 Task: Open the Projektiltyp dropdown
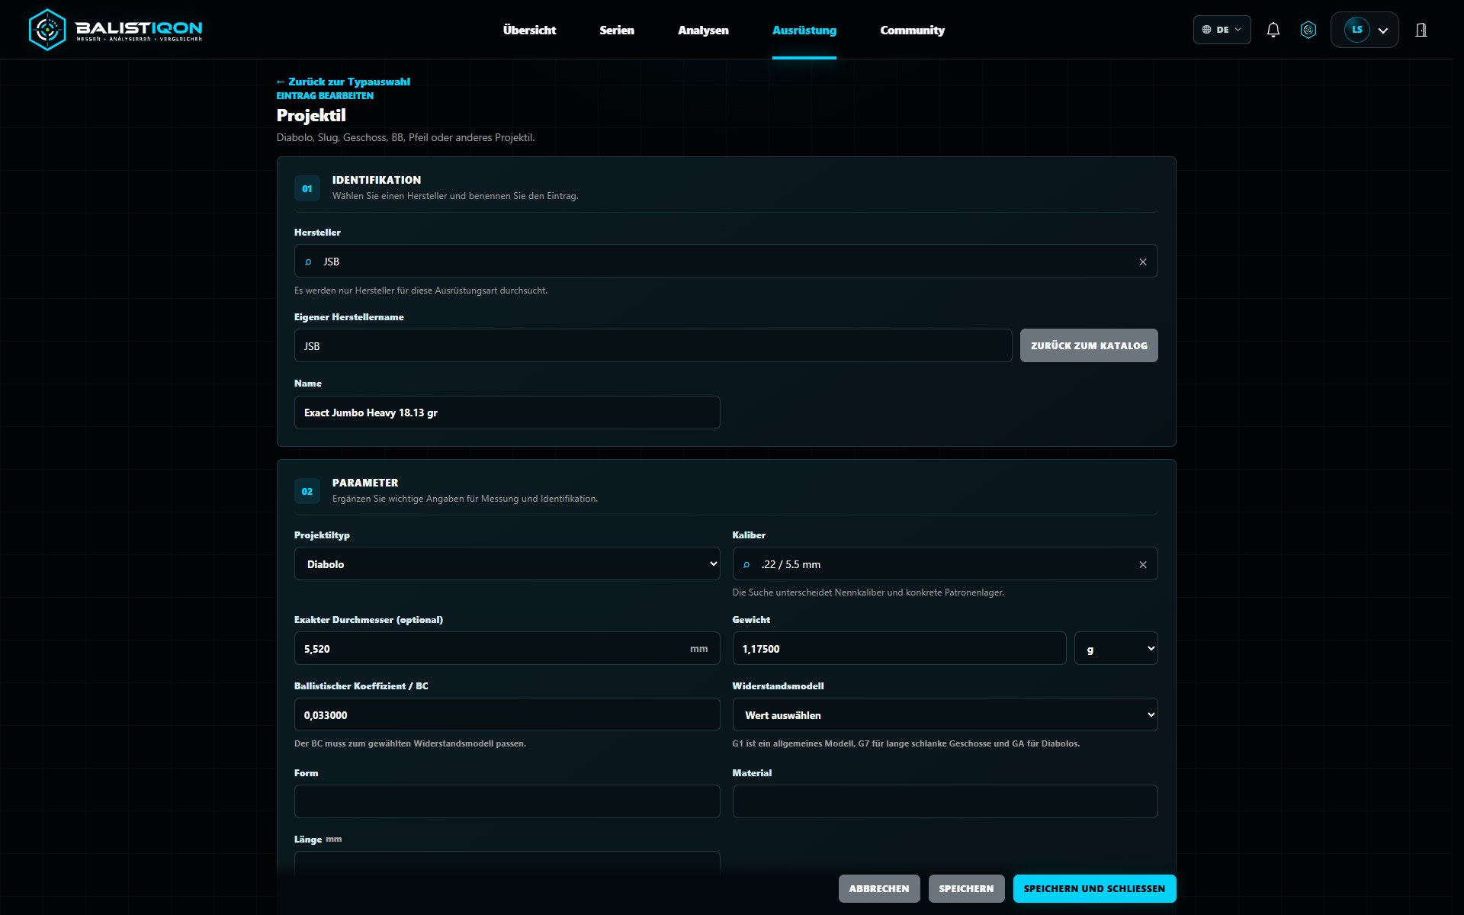[507, 563]
